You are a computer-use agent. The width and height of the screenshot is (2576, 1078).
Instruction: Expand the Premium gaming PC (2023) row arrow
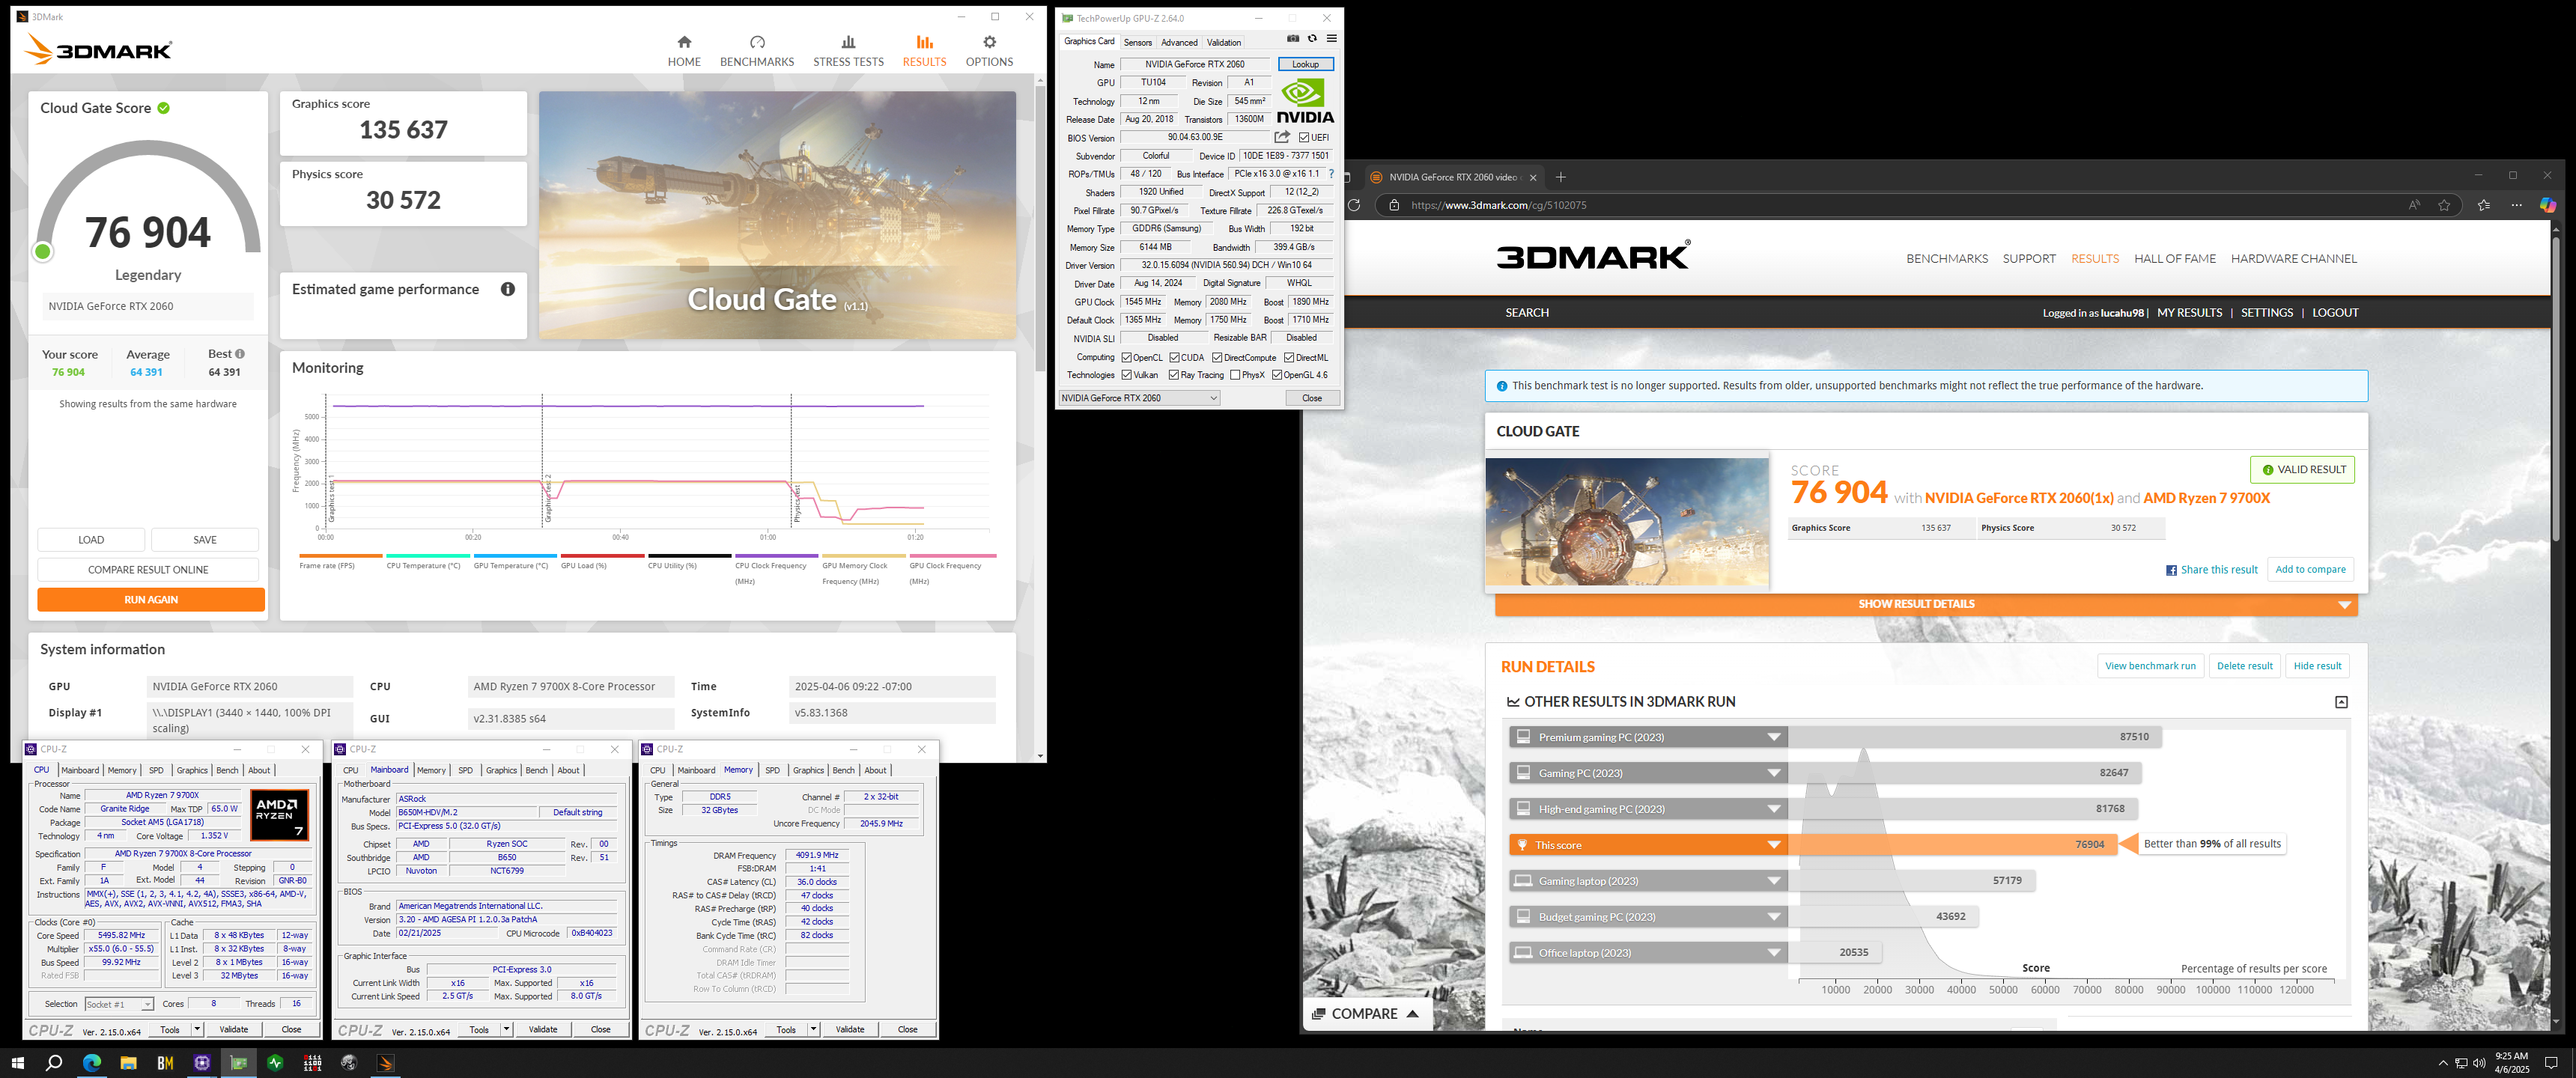coord(1774,737)
